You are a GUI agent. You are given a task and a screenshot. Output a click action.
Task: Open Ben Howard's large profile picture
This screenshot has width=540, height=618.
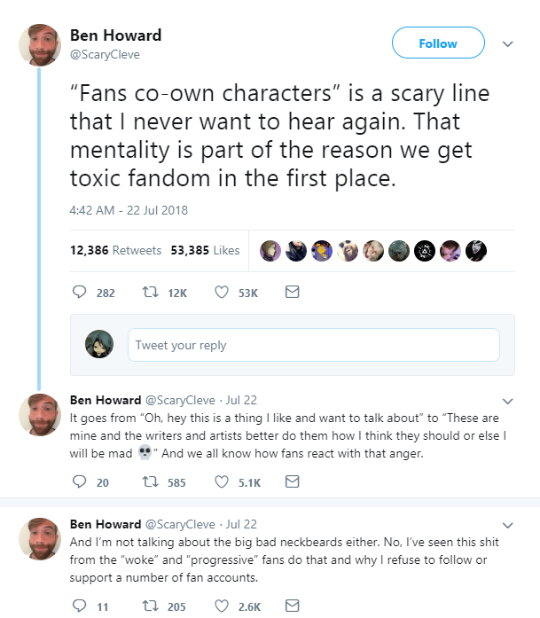[39, 44]
